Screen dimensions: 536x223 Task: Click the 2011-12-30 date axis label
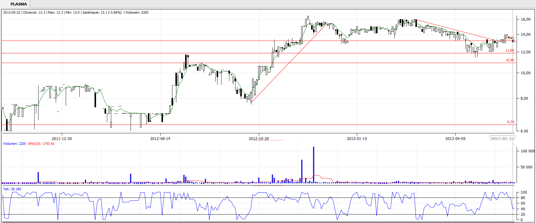click(62, 138)
